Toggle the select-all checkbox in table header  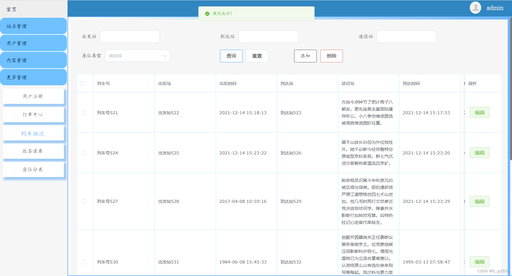[82, 83]
